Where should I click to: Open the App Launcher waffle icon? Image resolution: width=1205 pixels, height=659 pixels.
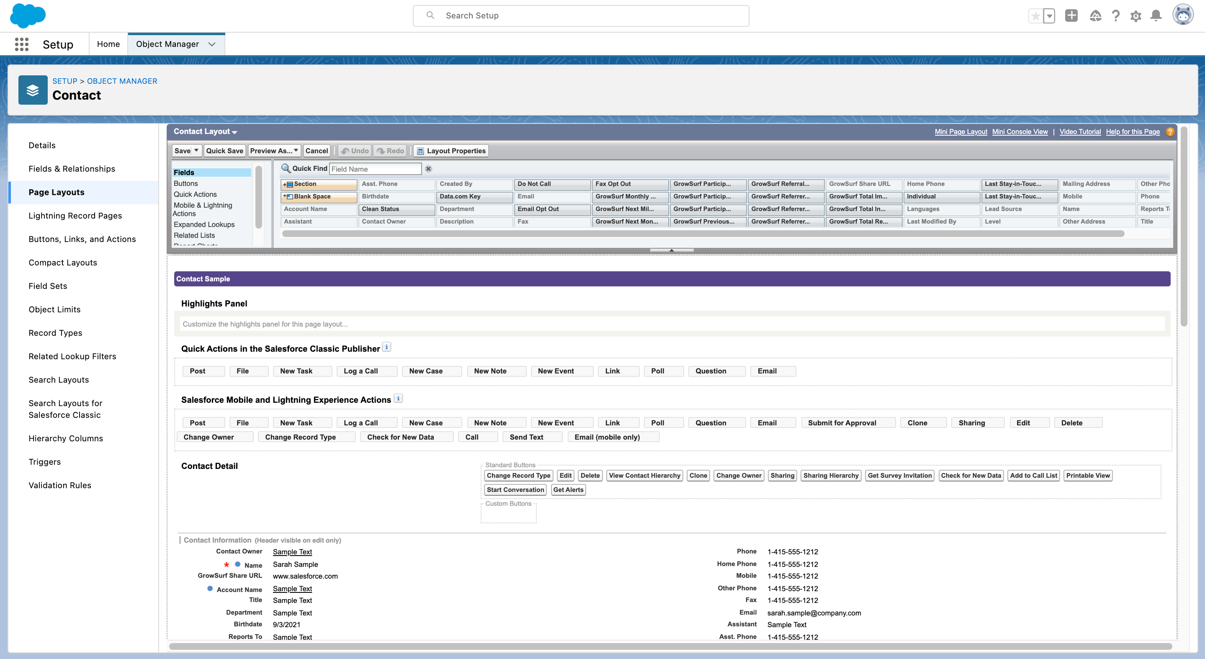(x=21, y=44)
